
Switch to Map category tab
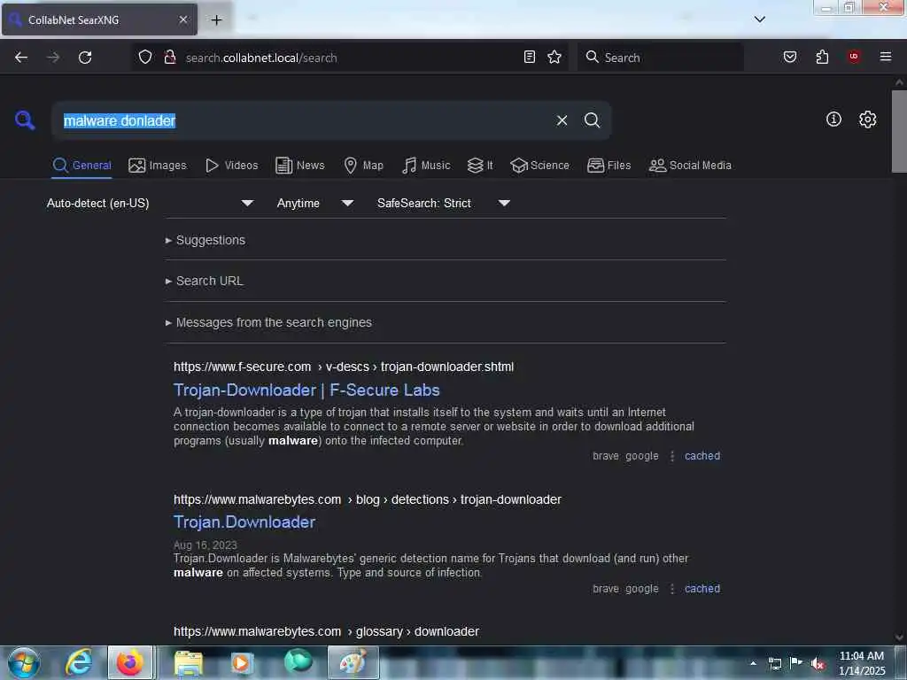[363, 166]
